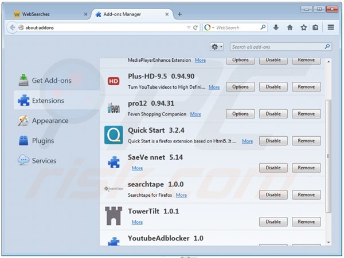The height and width of the screenshot is (258, 344).
Task: Open the Downloads arrow icon
Action: coord(276,27)
